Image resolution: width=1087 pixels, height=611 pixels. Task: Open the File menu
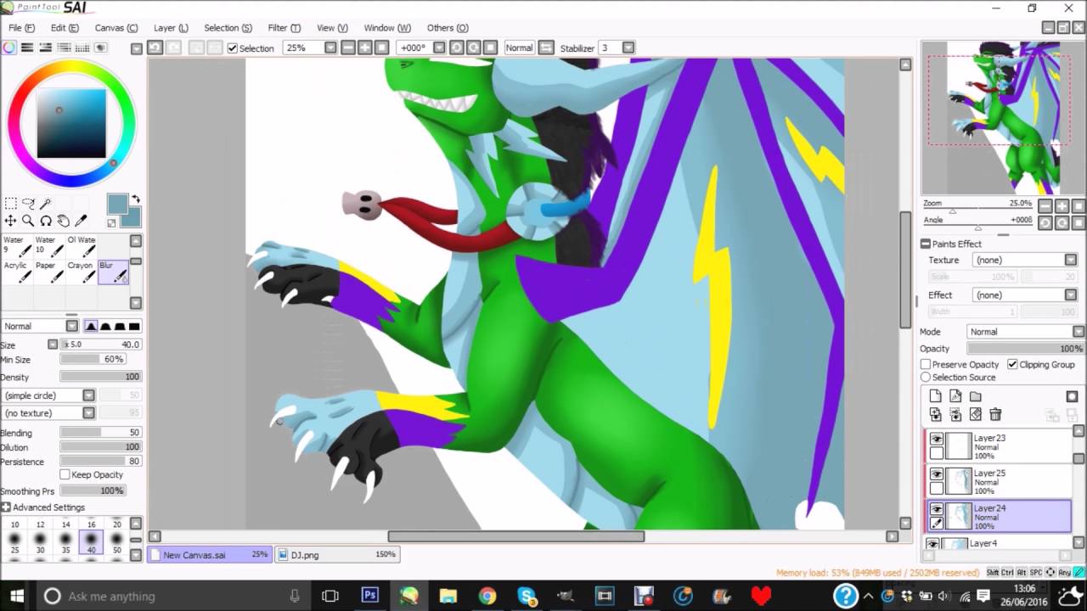[x=21, y=28]
